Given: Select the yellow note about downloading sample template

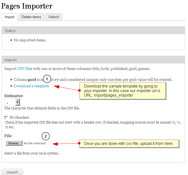Looking at the screenshot, I should click(123, 91).
